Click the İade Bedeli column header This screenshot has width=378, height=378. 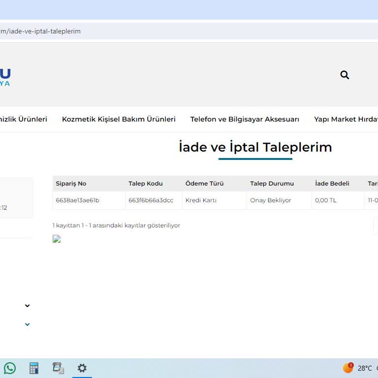[x=332, y=184]
